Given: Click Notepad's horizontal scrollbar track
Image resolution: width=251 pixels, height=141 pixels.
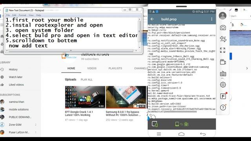Looking at the screenshot, I should tap(71, 51).
